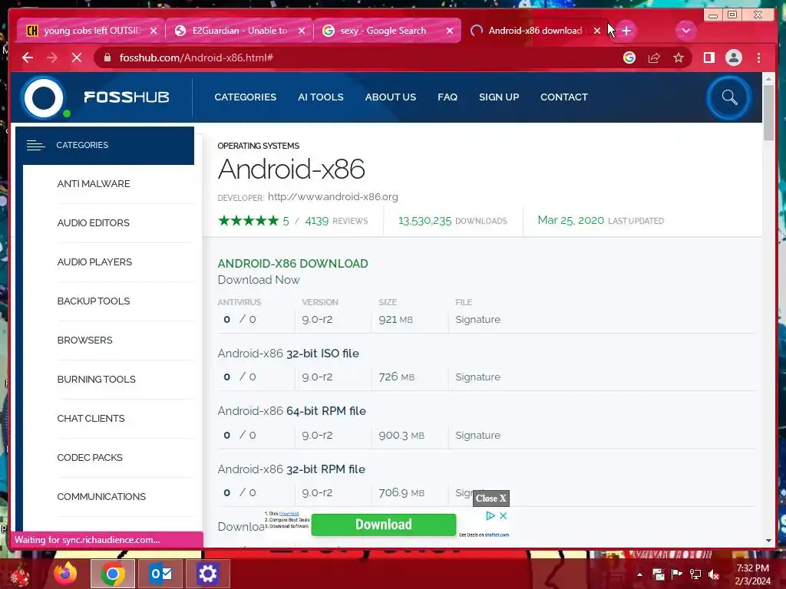Viewport: 786px width, 589px height.
Task: Close the Android-x86 download tab
Action: click(597, 31)
